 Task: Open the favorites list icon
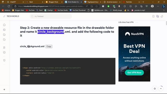pos(136,6)
